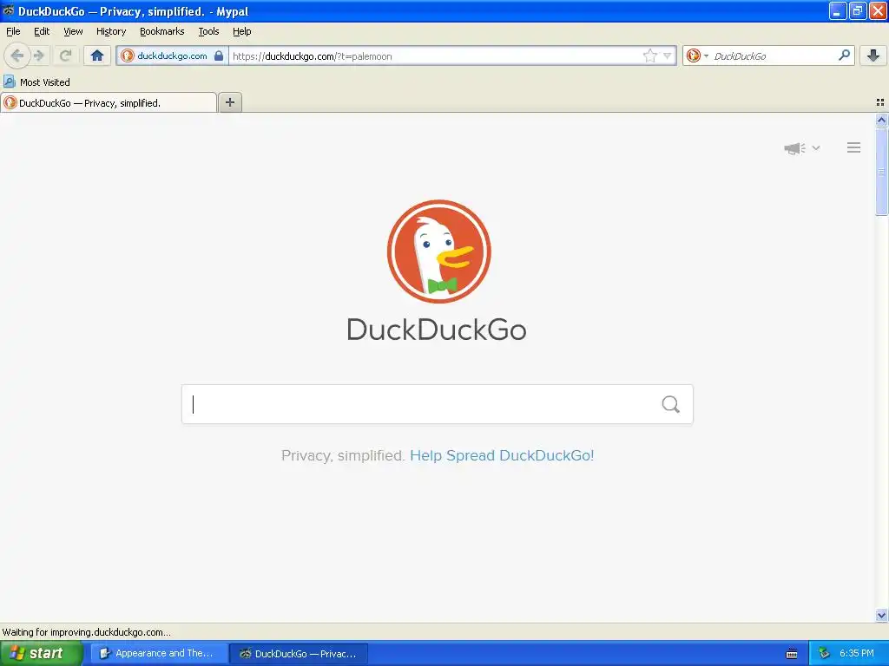Viewport: 889px width, 666px height.
Task: Click the 6:35 PM clock
Action: tap(857, 653)
